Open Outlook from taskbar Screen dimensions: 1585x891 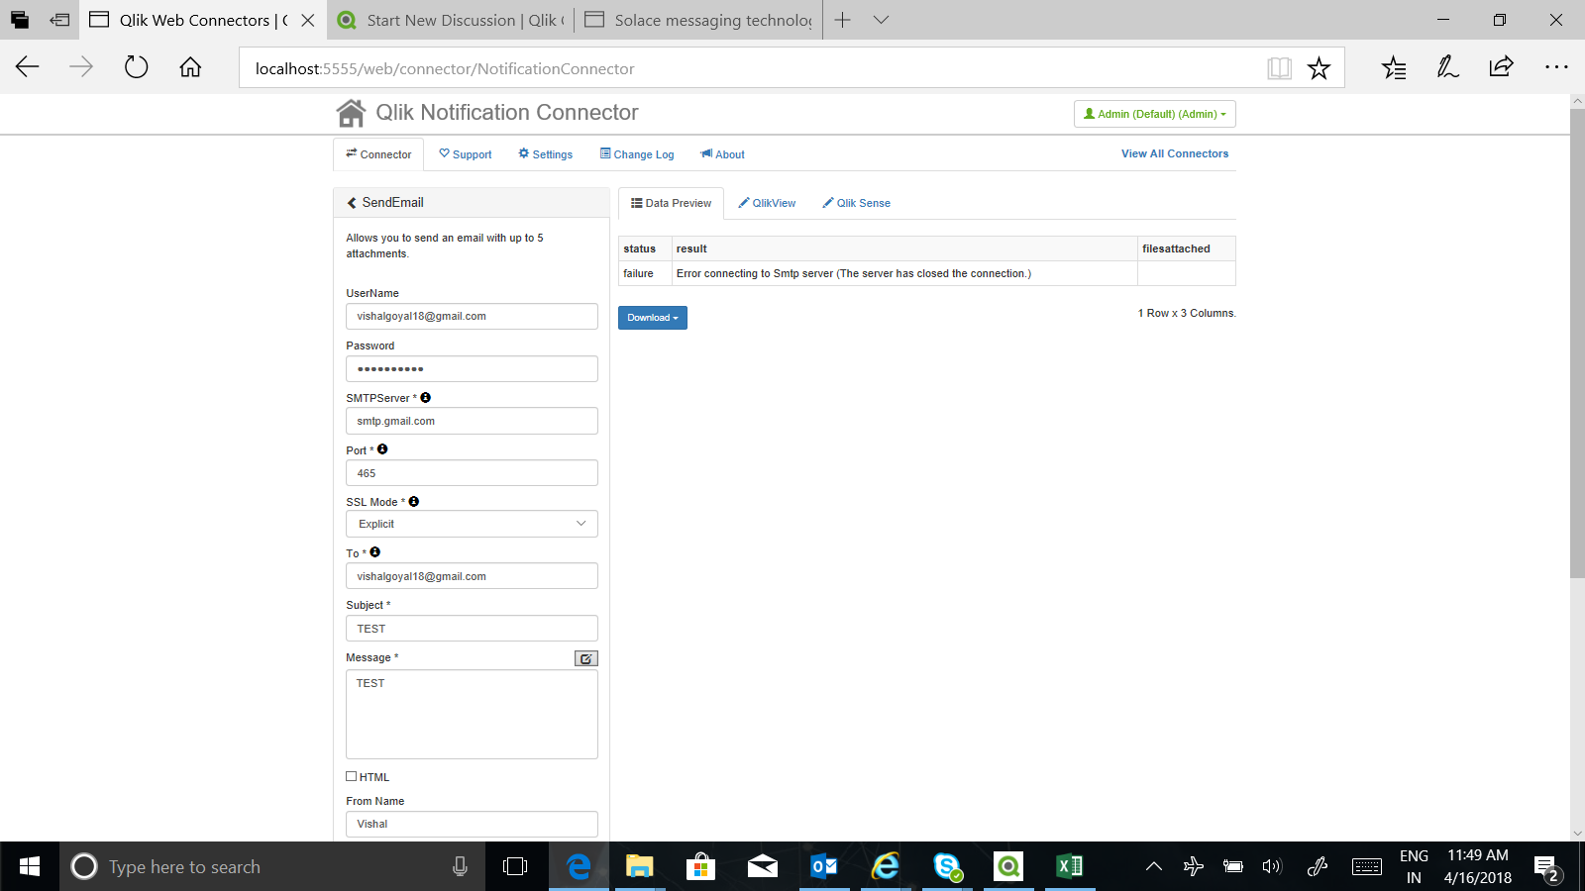(x=824, y=866)
